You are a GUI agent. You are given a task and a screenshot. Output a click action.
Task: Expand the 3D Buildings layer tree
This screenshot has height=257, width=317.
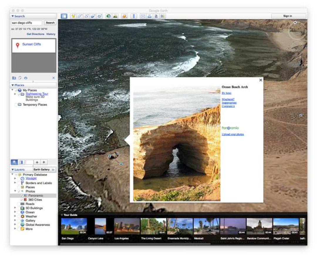[15, 208]
